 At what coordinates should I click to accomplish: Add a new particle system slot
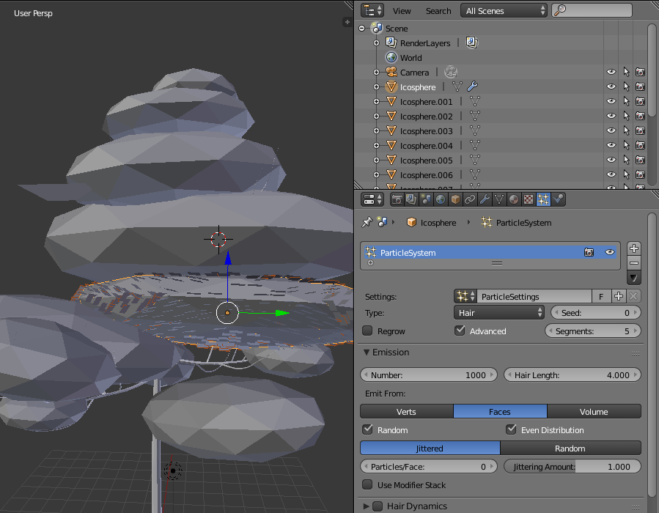634,248
